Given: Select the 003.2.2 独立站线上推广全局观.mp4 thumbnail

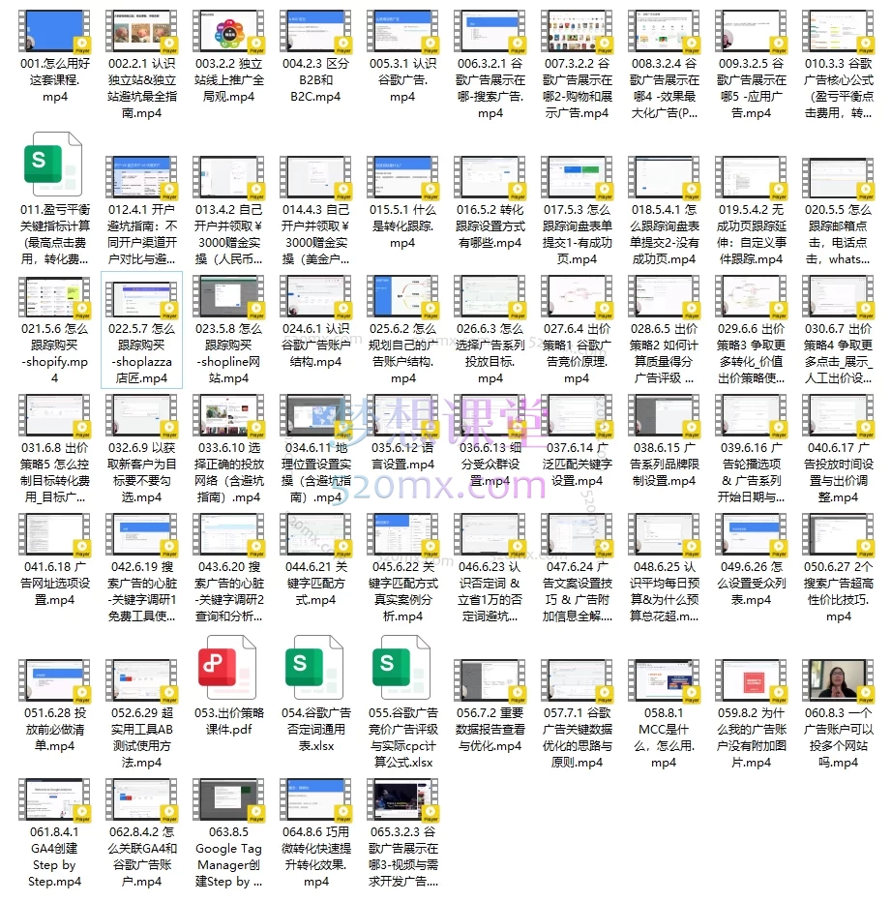Looking at the screenshot, I should (x=228, y=35).
